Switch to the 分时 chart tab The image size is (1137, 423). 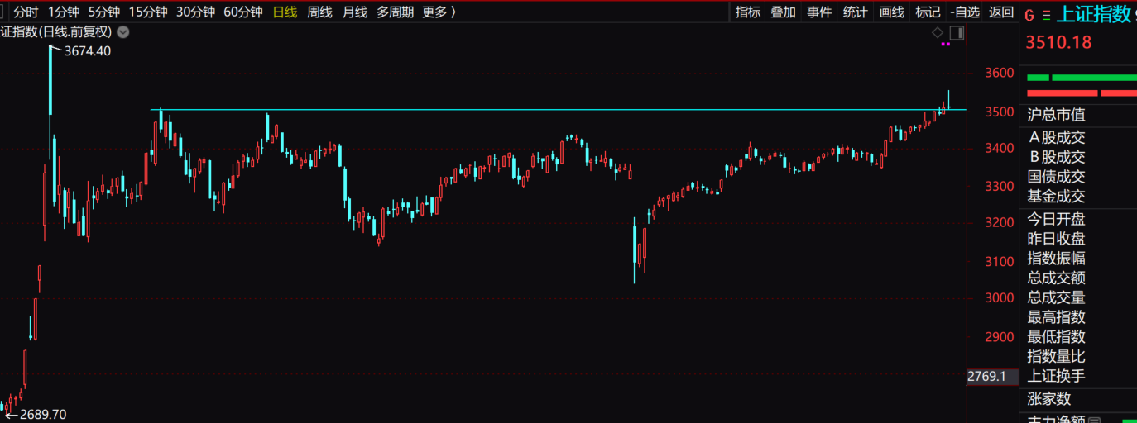pos(26,12)
